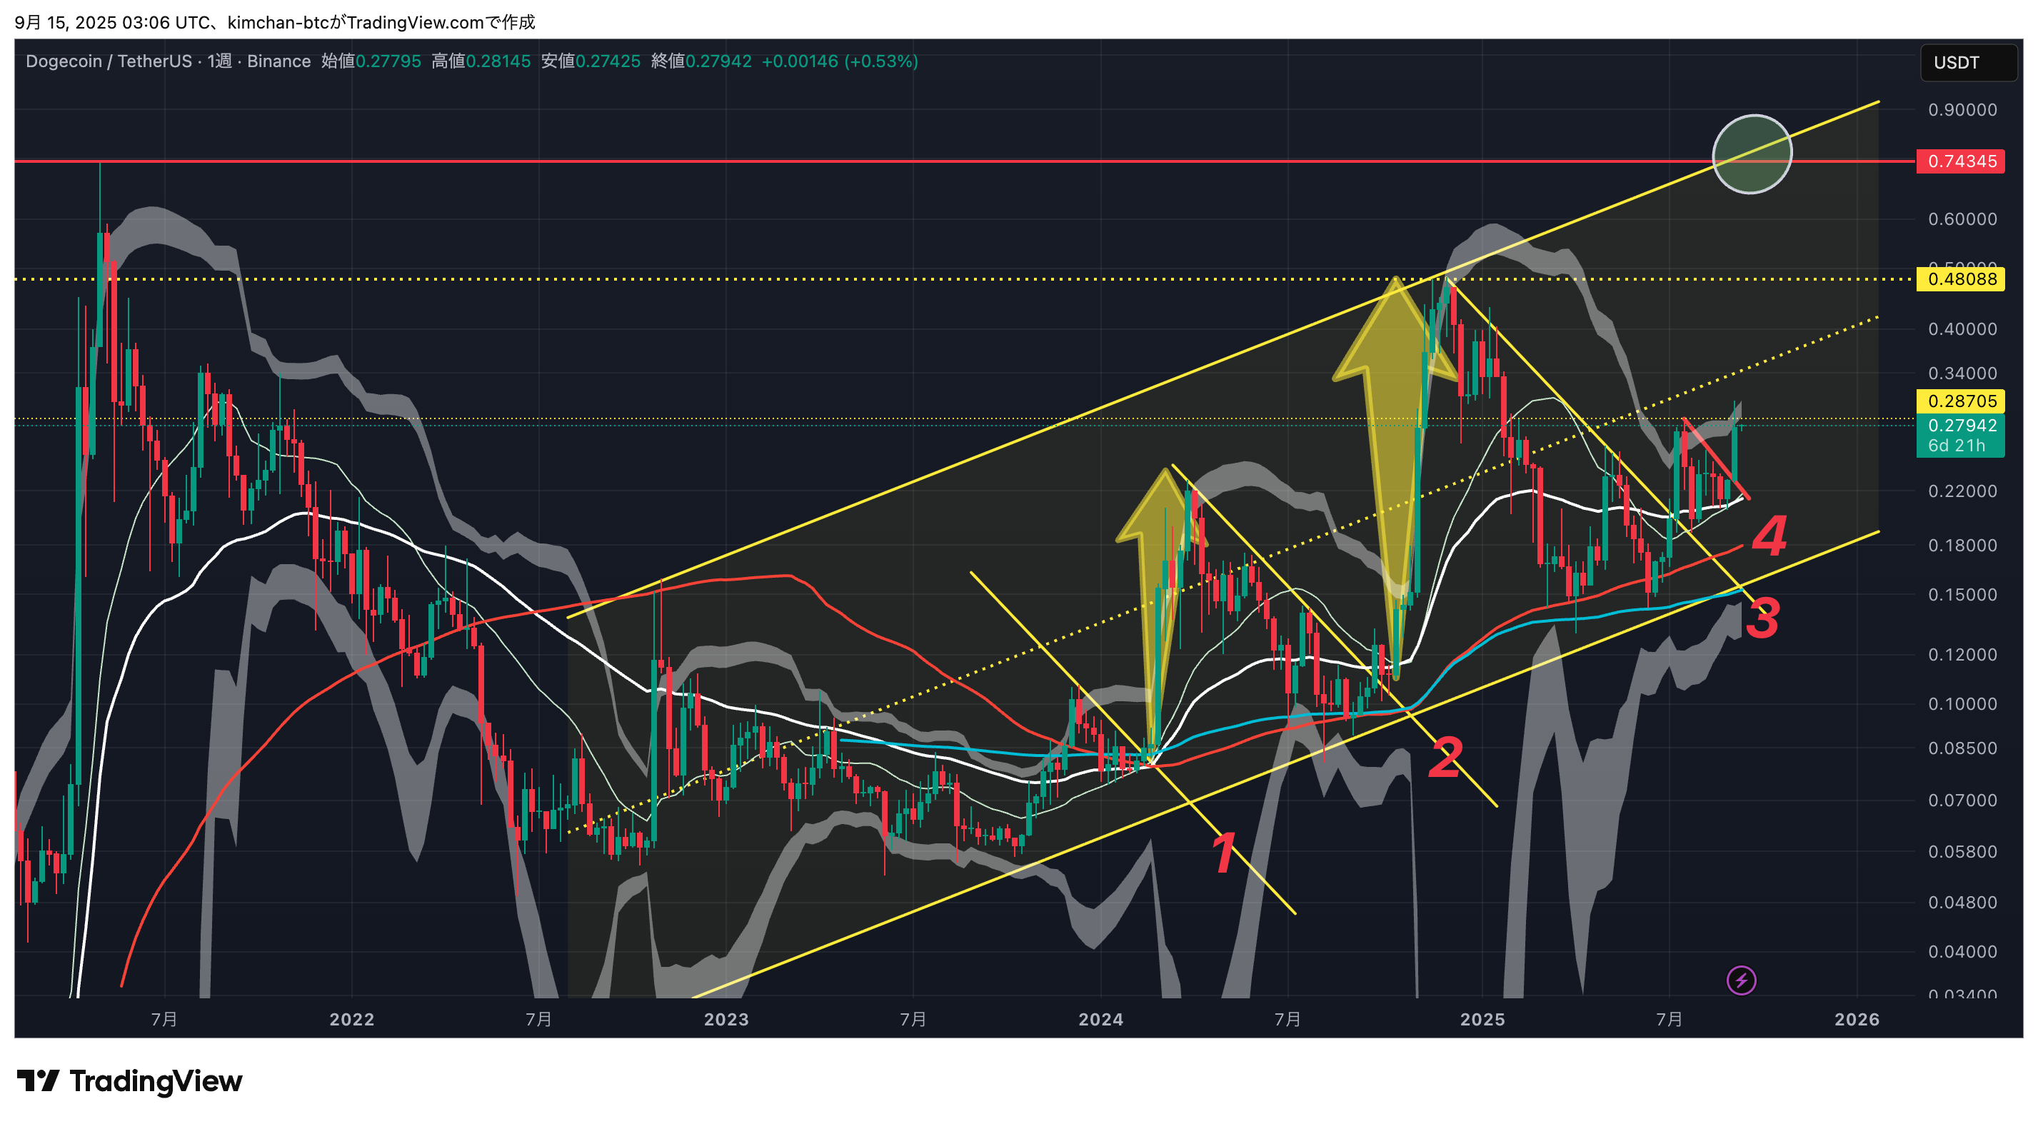Image resolution: width=2038 pixels, height=1124 pixels.
Task: Click the yellow 0.28705 price label
Action: [1960, 401]
